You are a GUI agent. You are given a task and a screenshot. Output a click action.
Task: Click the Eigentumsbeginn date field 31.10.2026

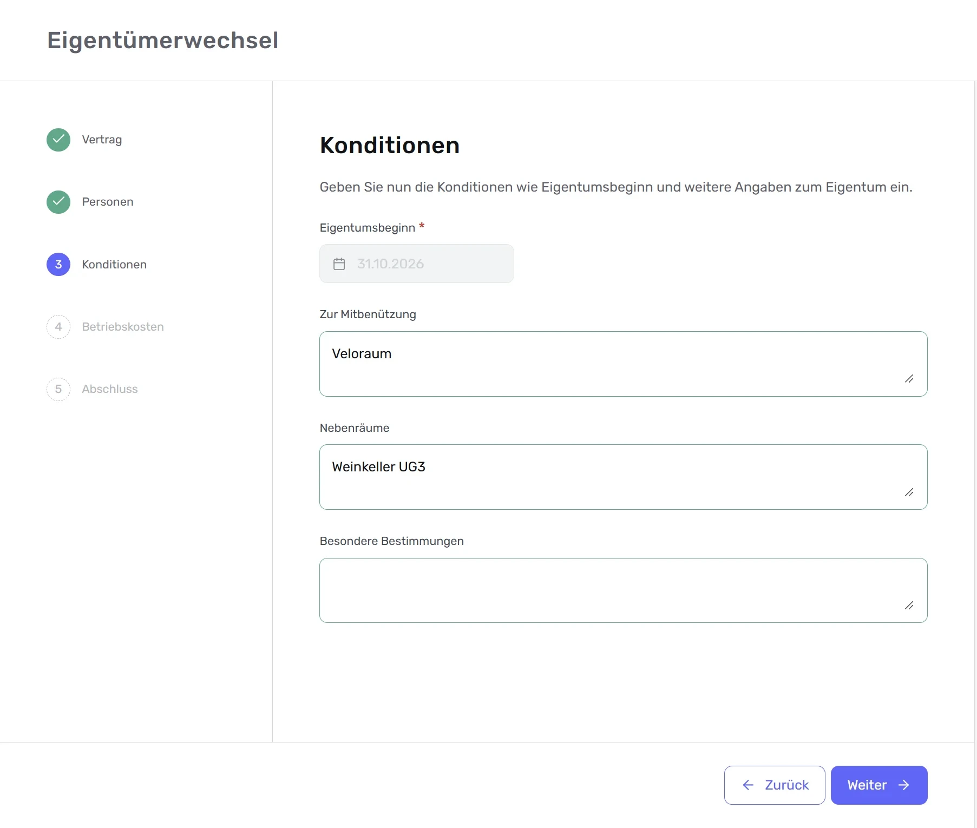[x=417, y=264]
